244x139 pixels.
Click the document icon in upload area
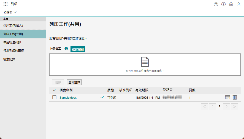[x=145, y=62]
